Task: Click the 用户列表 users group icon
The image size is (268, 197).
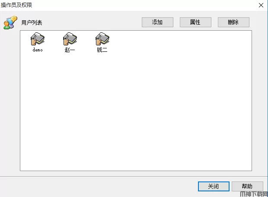Action: tap(10, 22)
